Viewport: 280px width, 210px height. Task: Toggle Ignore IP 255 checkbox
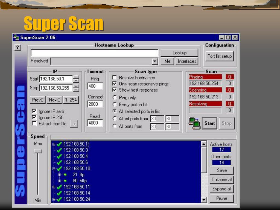(34, 117)
